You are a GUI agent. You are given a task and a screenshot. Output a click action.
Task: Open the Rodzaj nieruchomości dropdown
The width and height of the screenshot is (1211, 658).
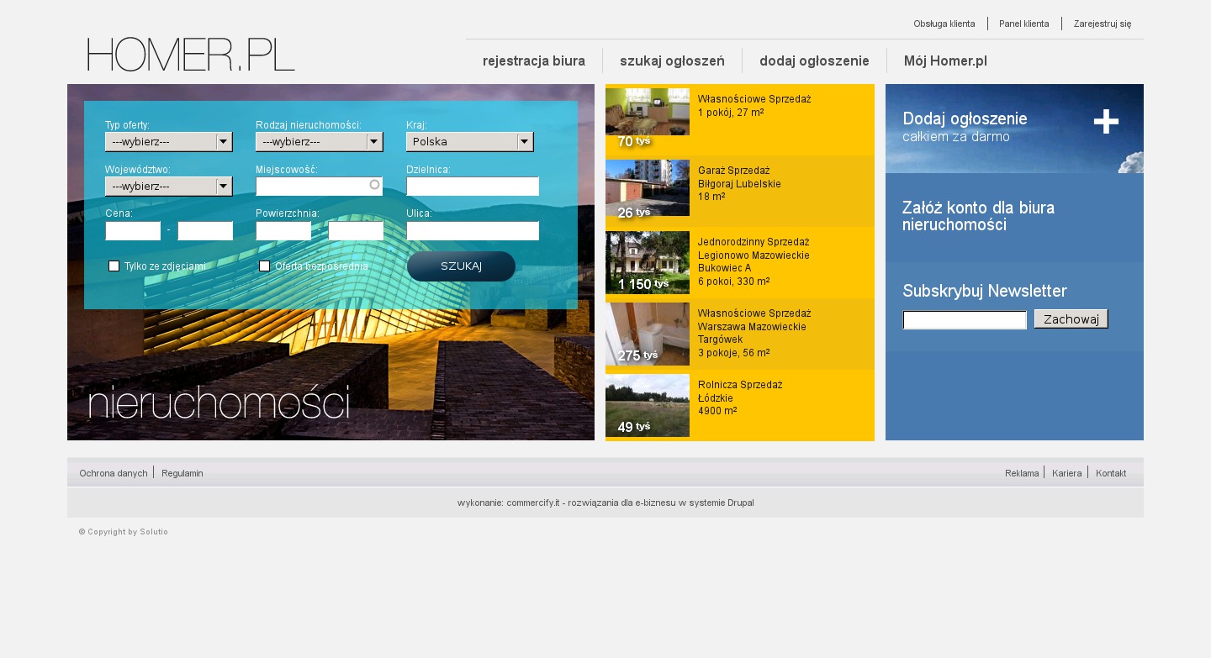[x=319, y=142]
